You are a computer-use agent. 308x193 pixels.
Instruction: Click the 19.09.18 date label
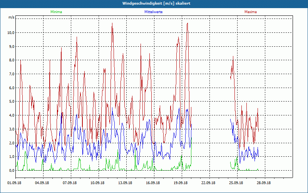[x=181, y=183]
